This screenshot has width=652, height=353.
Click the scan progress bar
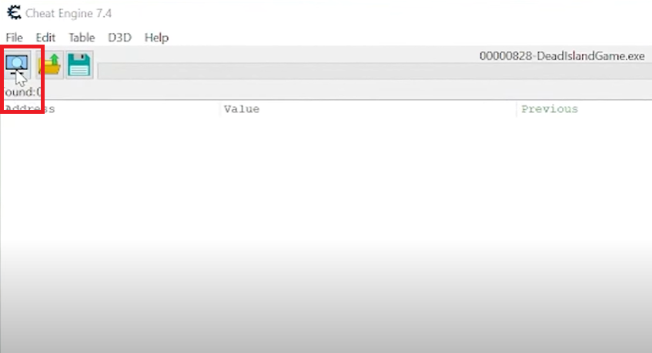pos(375,71)
